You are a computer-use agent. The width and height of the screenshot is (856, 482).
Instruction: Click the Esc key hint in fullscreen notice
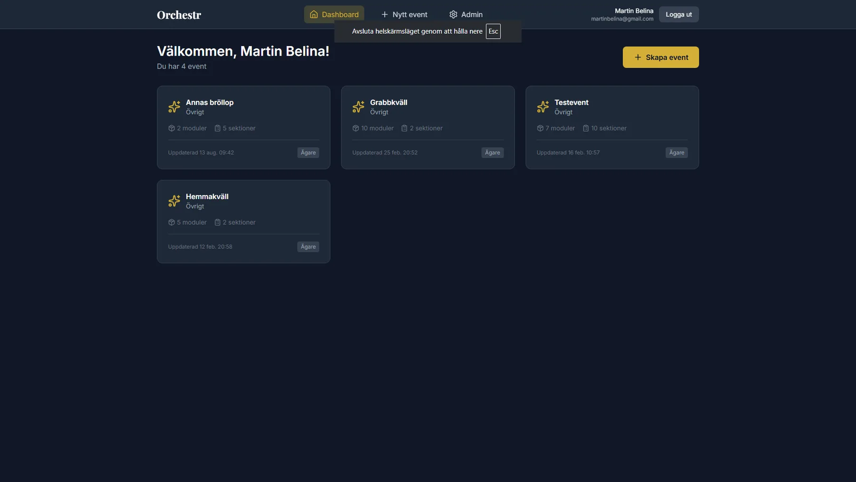[x=493, y=31]
